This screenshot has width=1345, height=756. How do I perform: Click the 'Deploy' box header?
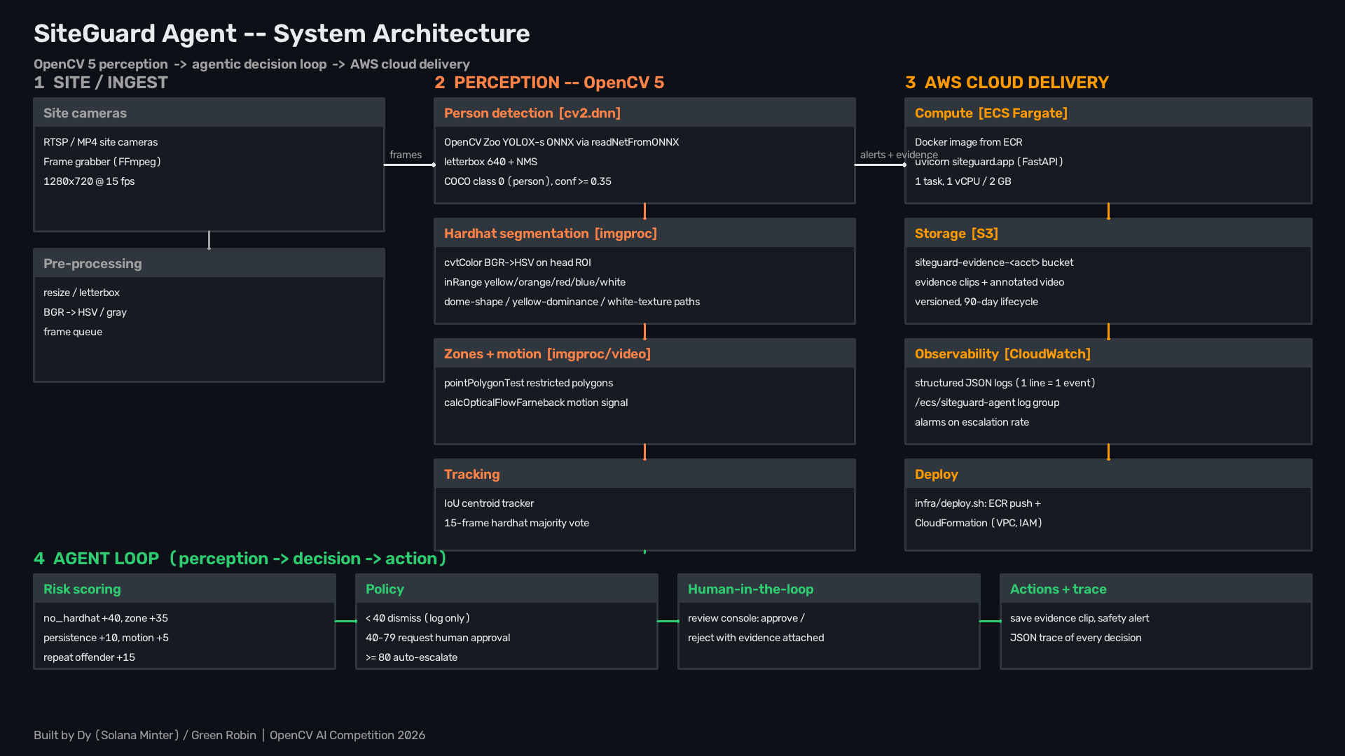(x=1108, y=474)
